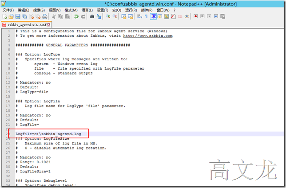The width and height of the screenshot is (286, 188).
Task: Click the Zoom Out magnifier icon
Action: click(115, 16)
